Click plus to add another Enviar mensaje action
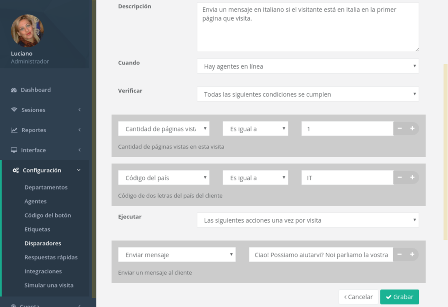 coord(413,254)
